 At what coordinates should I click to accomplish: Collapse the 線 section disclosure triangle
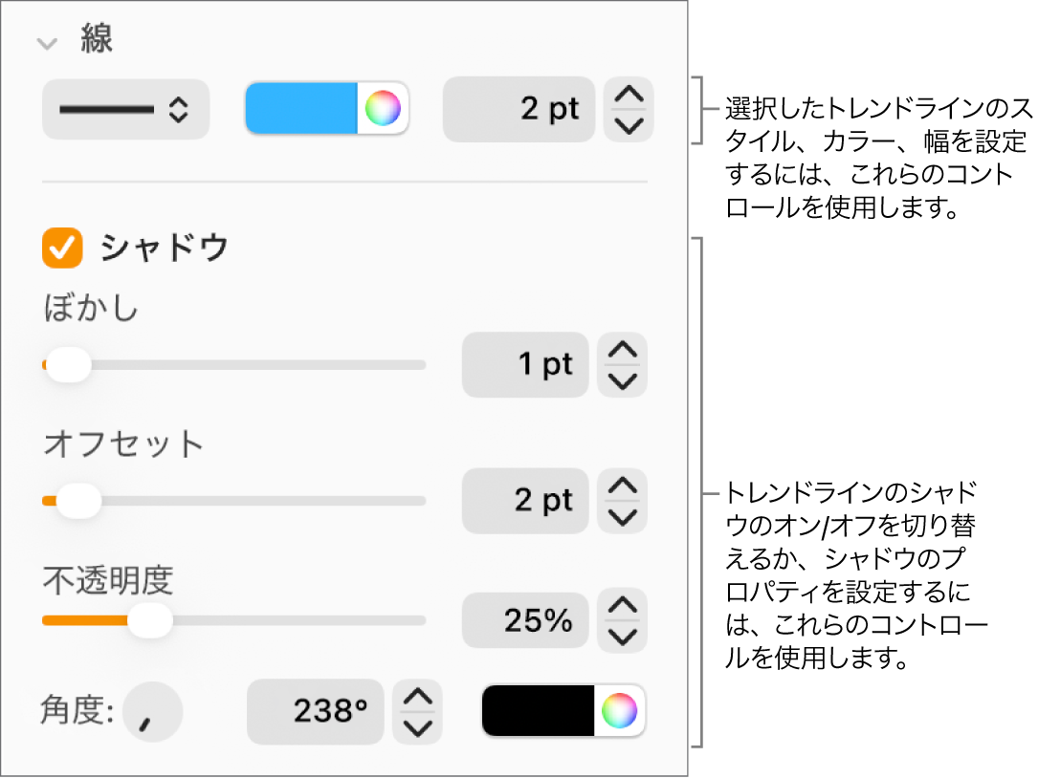(x=47, y=42)
